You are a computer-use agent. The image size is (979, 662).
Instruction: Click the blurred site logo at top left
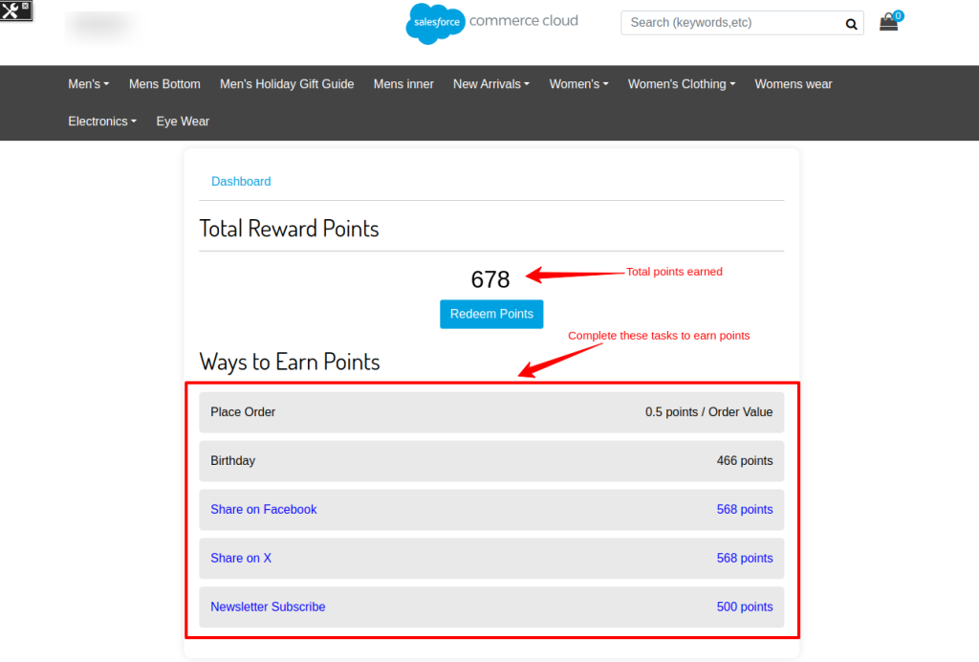pos(103,25)
